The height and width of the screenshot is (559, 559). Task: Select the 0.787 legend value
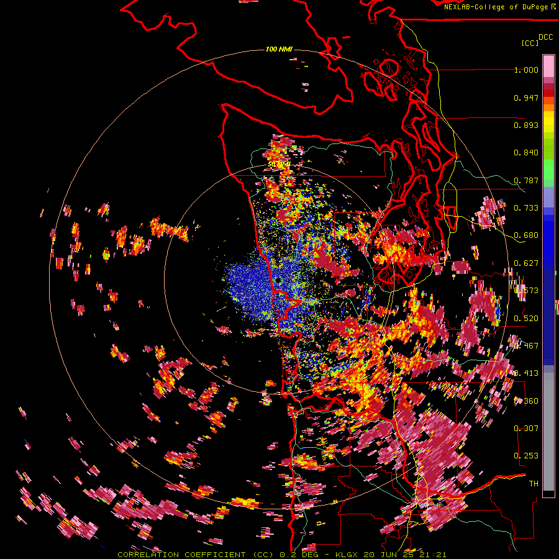click(x=526, y=180)
